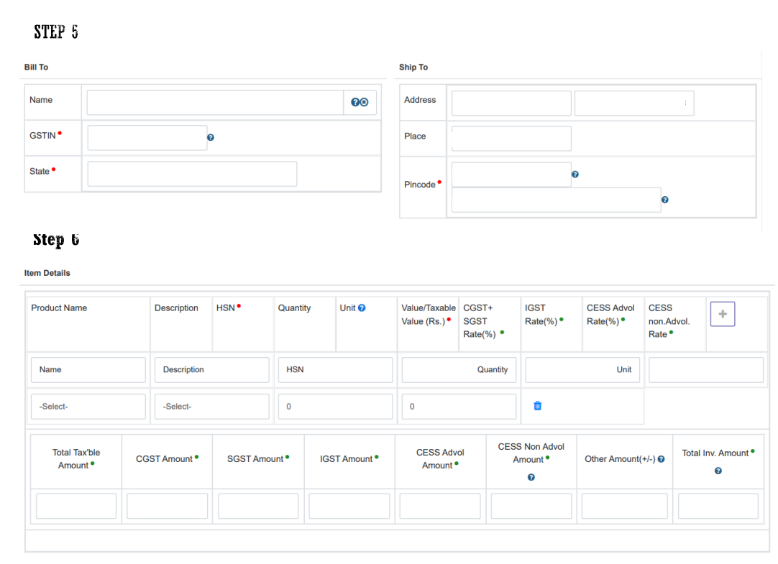Click the help icon beside the Unit column header
Screen dimensions: 778x564
tap(362, 308)
